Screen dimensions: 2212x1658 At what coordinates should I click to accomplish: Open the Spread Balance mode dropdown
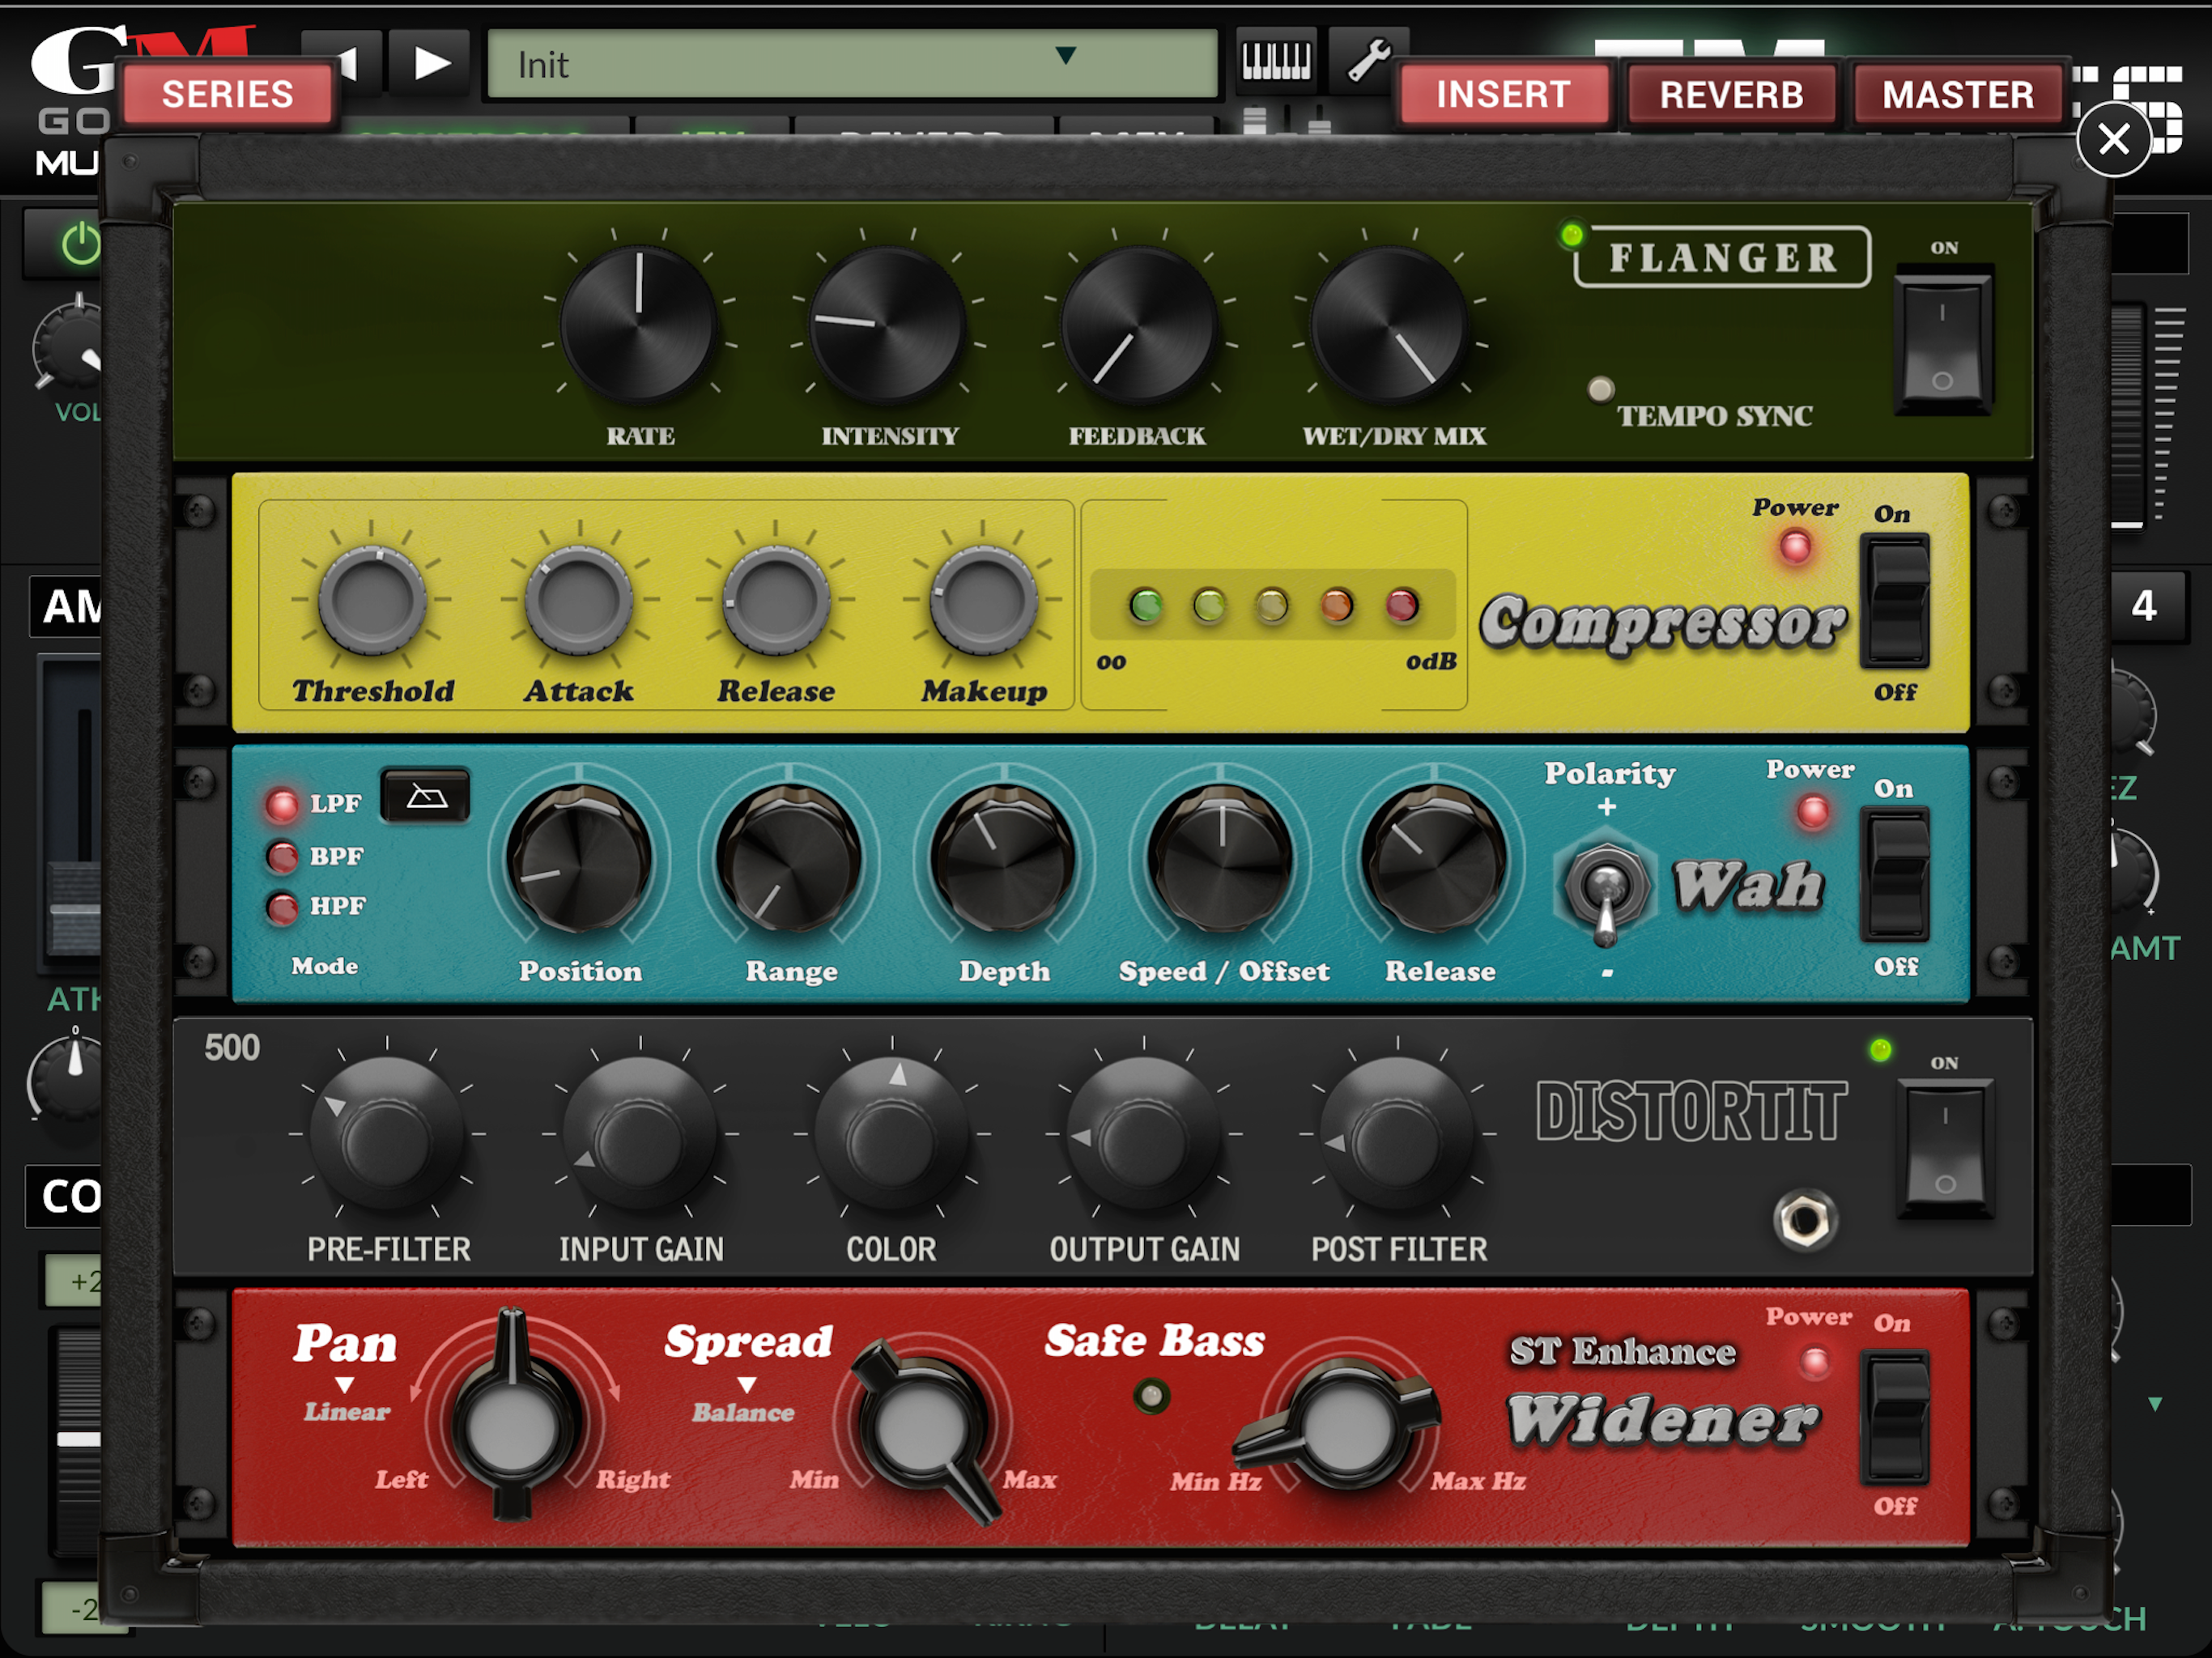[x=744, y=1400]
